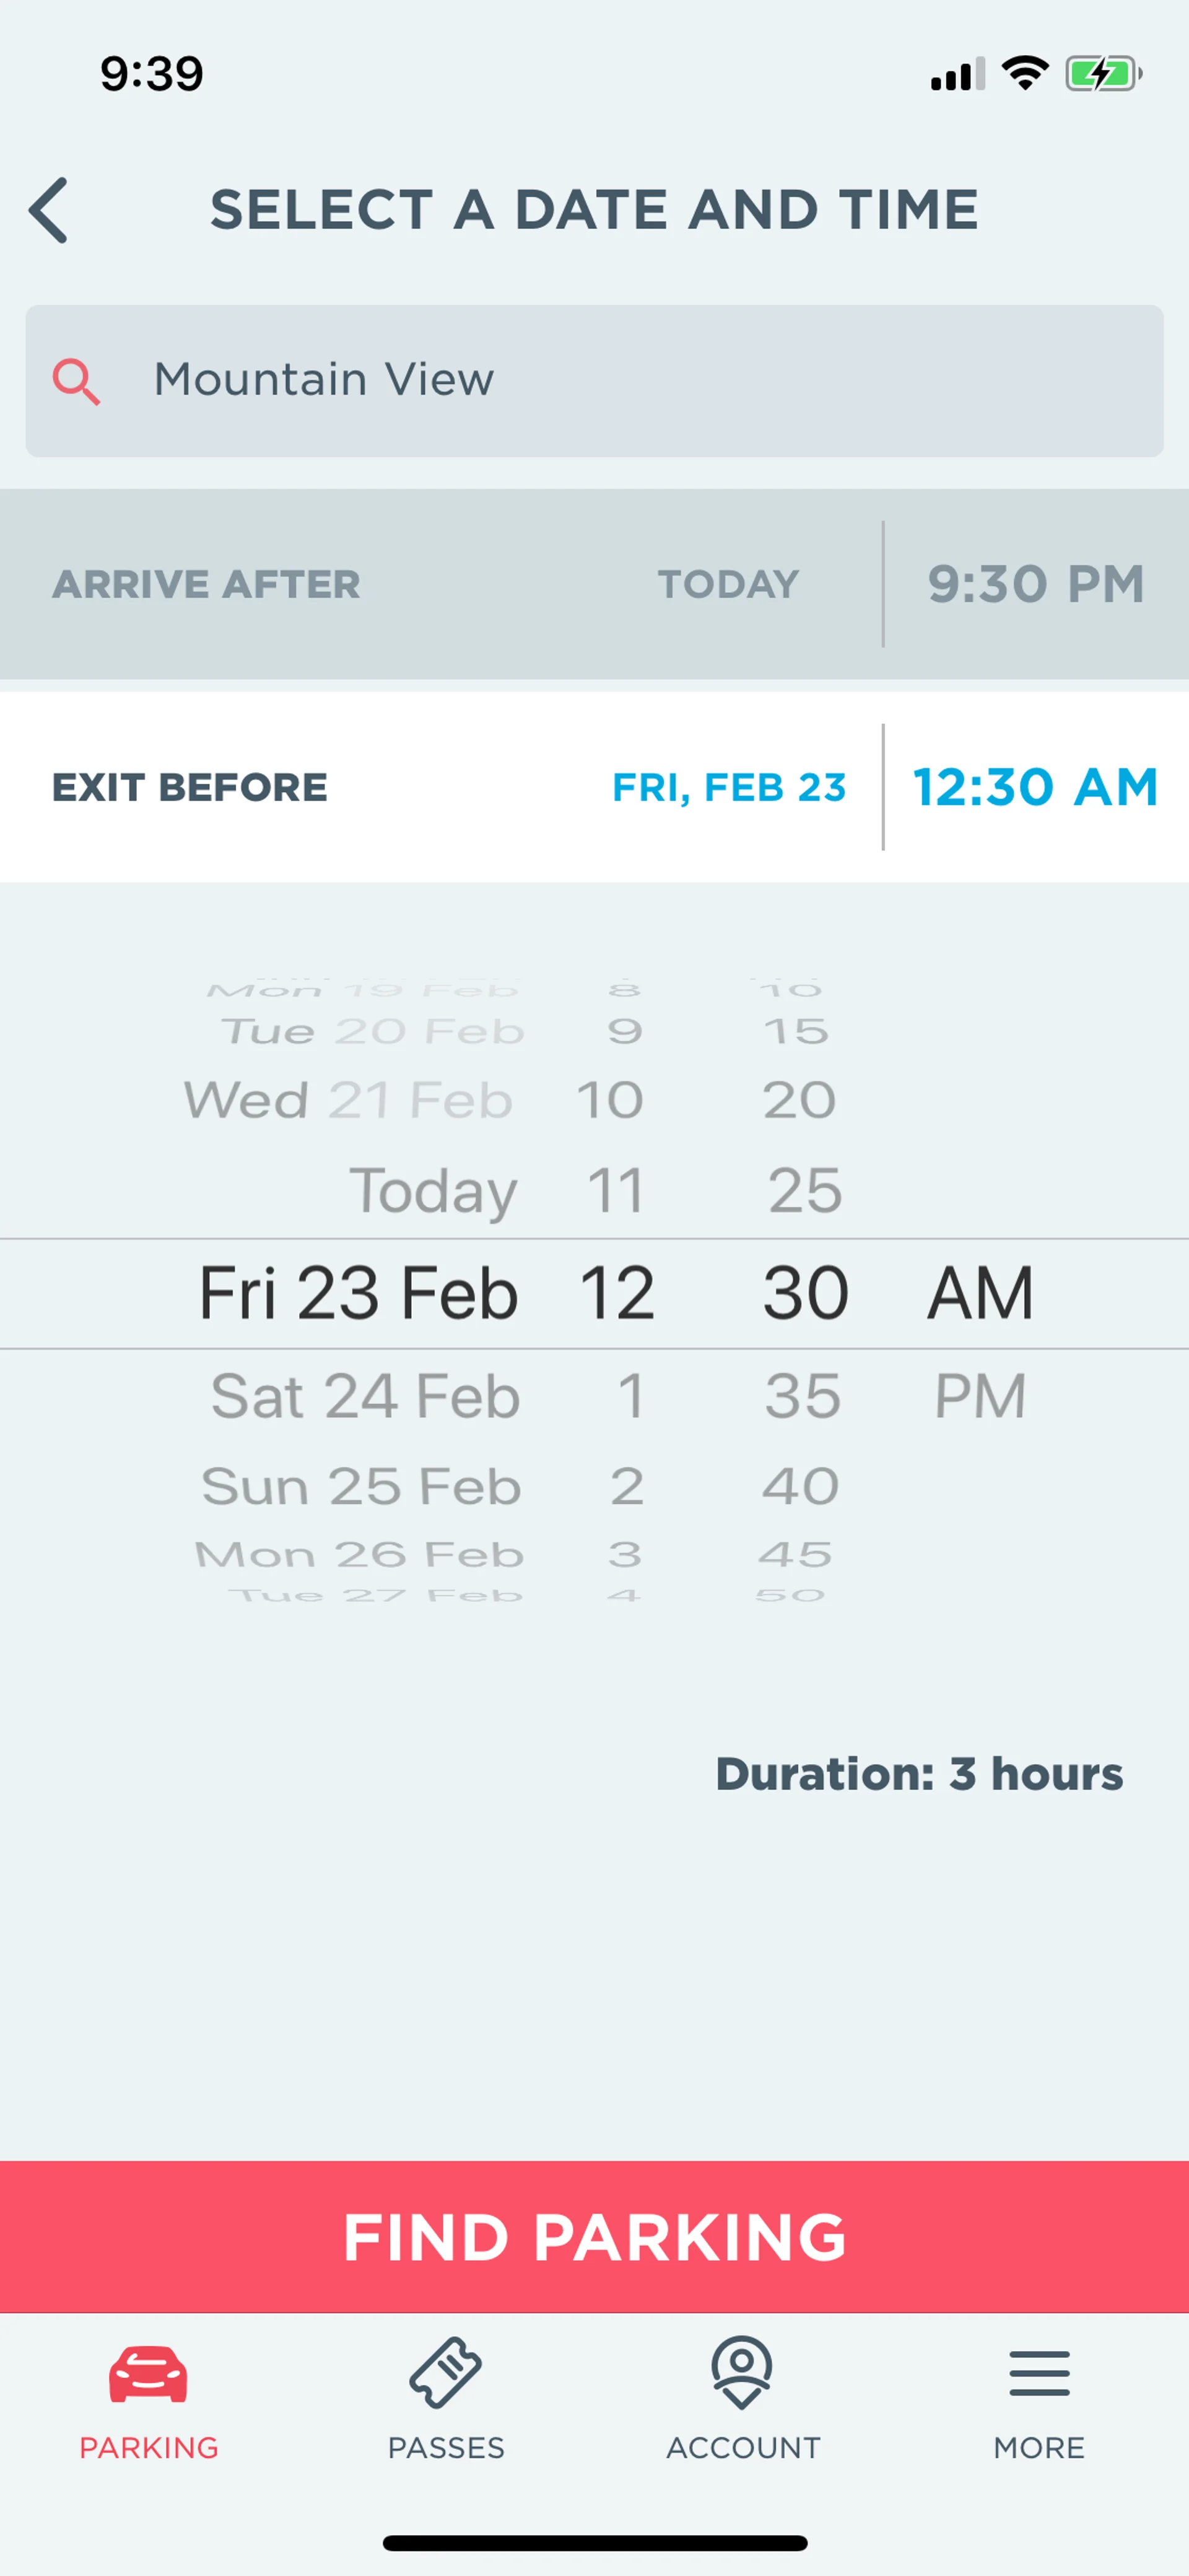The height and width of the screenshot is (2576, 1189).
Task: Expand Exit Before 12:30 AM time
Action: click(x=1035, y=787)
